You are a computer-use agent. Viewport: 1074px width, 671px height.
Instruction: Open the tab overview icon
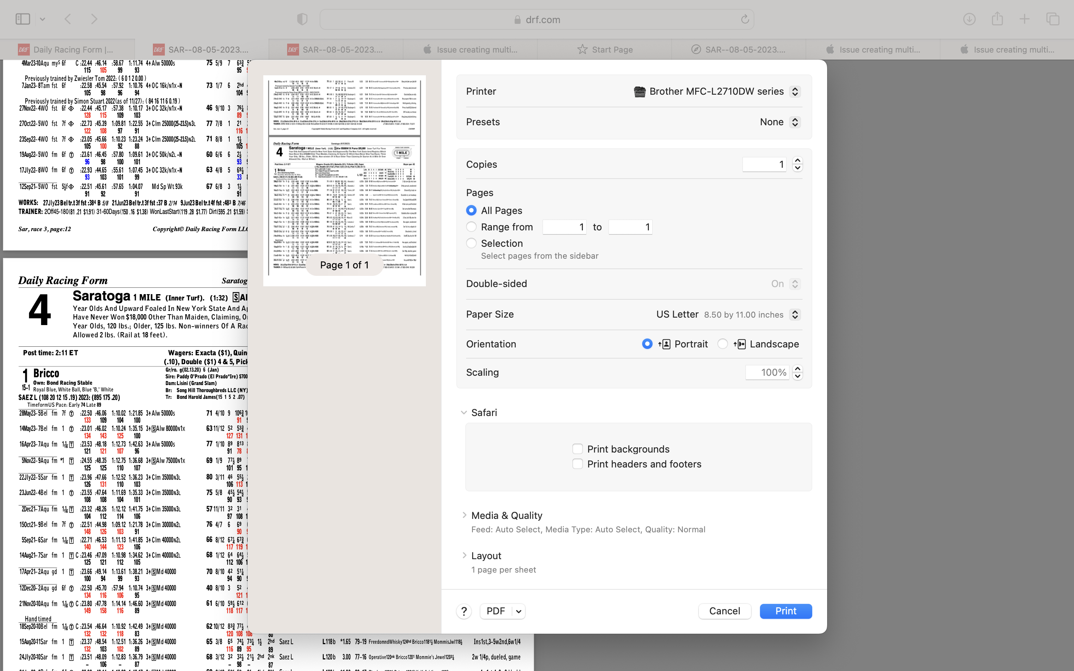coord(1053,19)
